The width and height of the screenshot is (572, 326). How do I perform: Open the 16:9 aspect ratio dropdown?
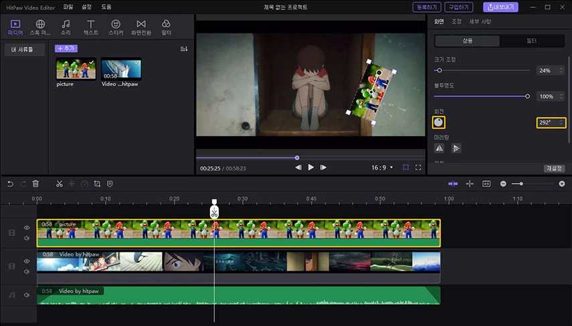382,168
